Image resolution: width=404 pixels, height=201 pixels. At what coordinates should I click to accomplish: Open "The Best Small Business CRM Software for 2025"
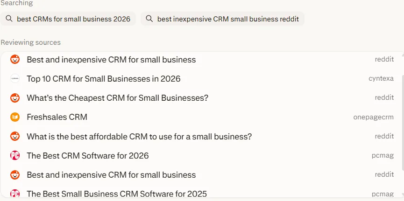(117, 194)
